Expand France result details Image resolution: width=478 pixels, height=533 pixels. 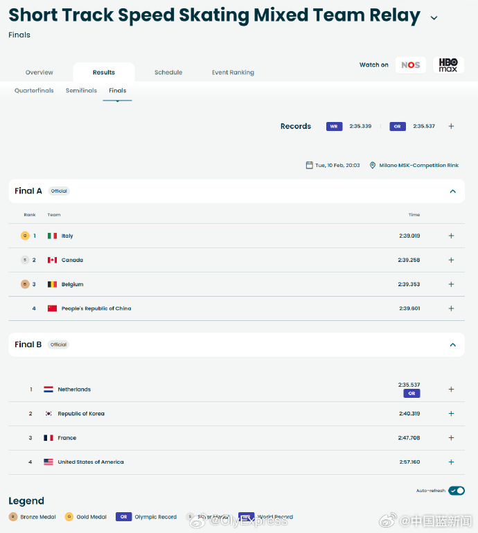451,438
